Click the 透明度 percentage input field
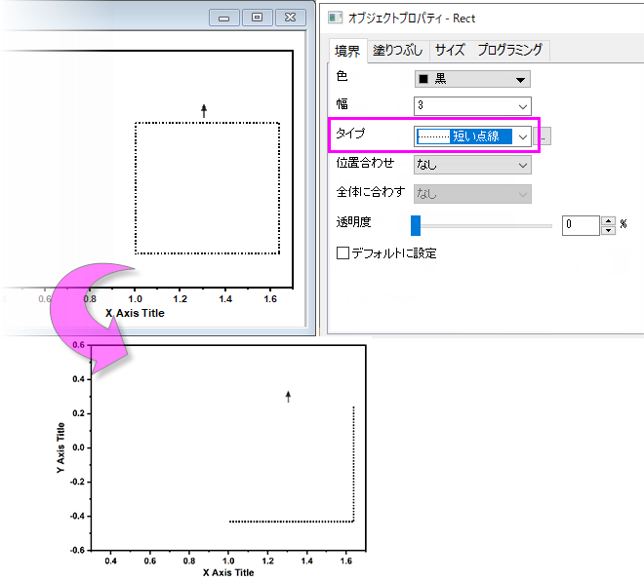 (x=581, y=225)
